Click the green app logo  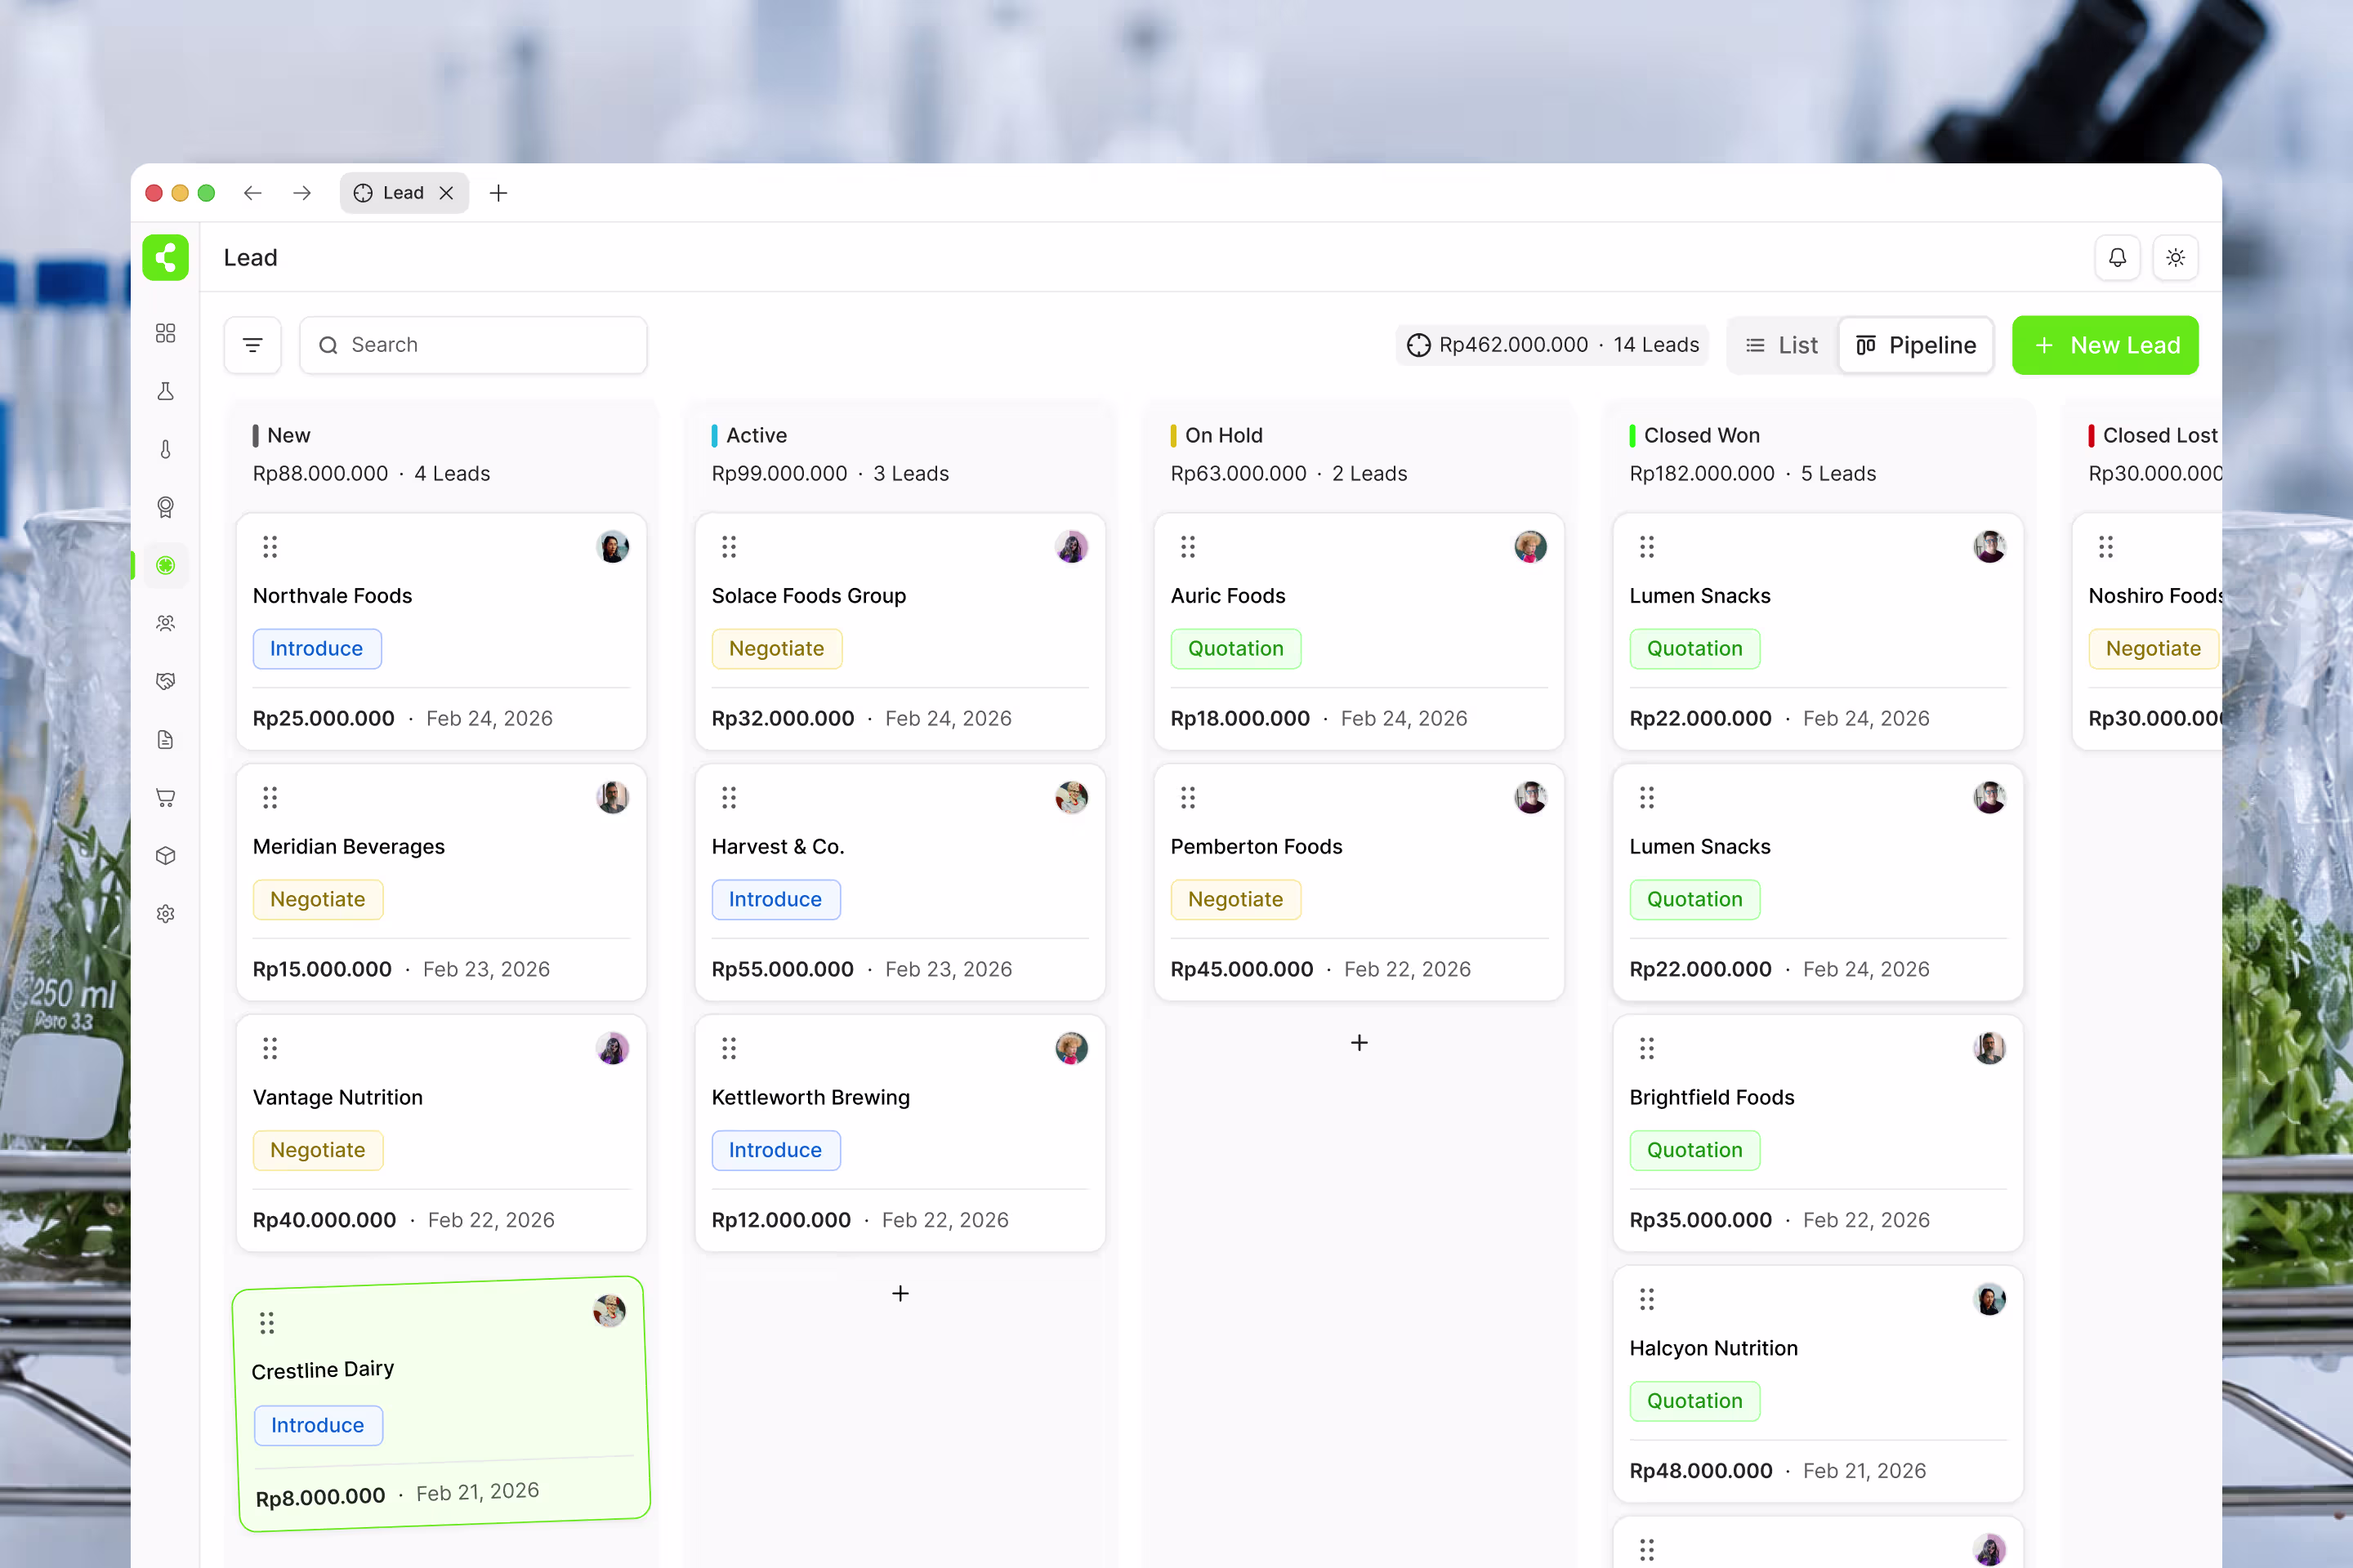pos(166,257)
